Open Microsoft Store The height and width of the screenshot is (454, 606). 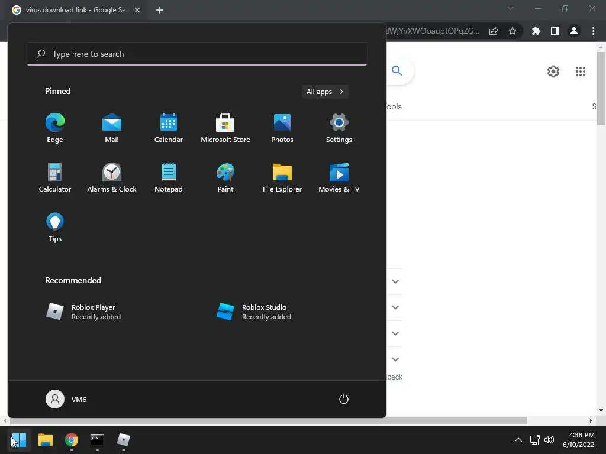(x=225, y=128)
